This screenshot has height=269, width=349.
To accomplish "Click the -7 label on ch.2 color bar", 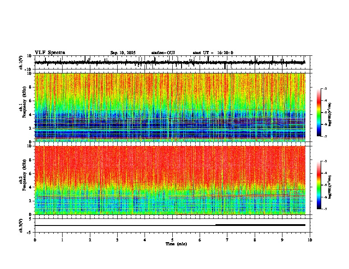I will [x=325, y=209].
